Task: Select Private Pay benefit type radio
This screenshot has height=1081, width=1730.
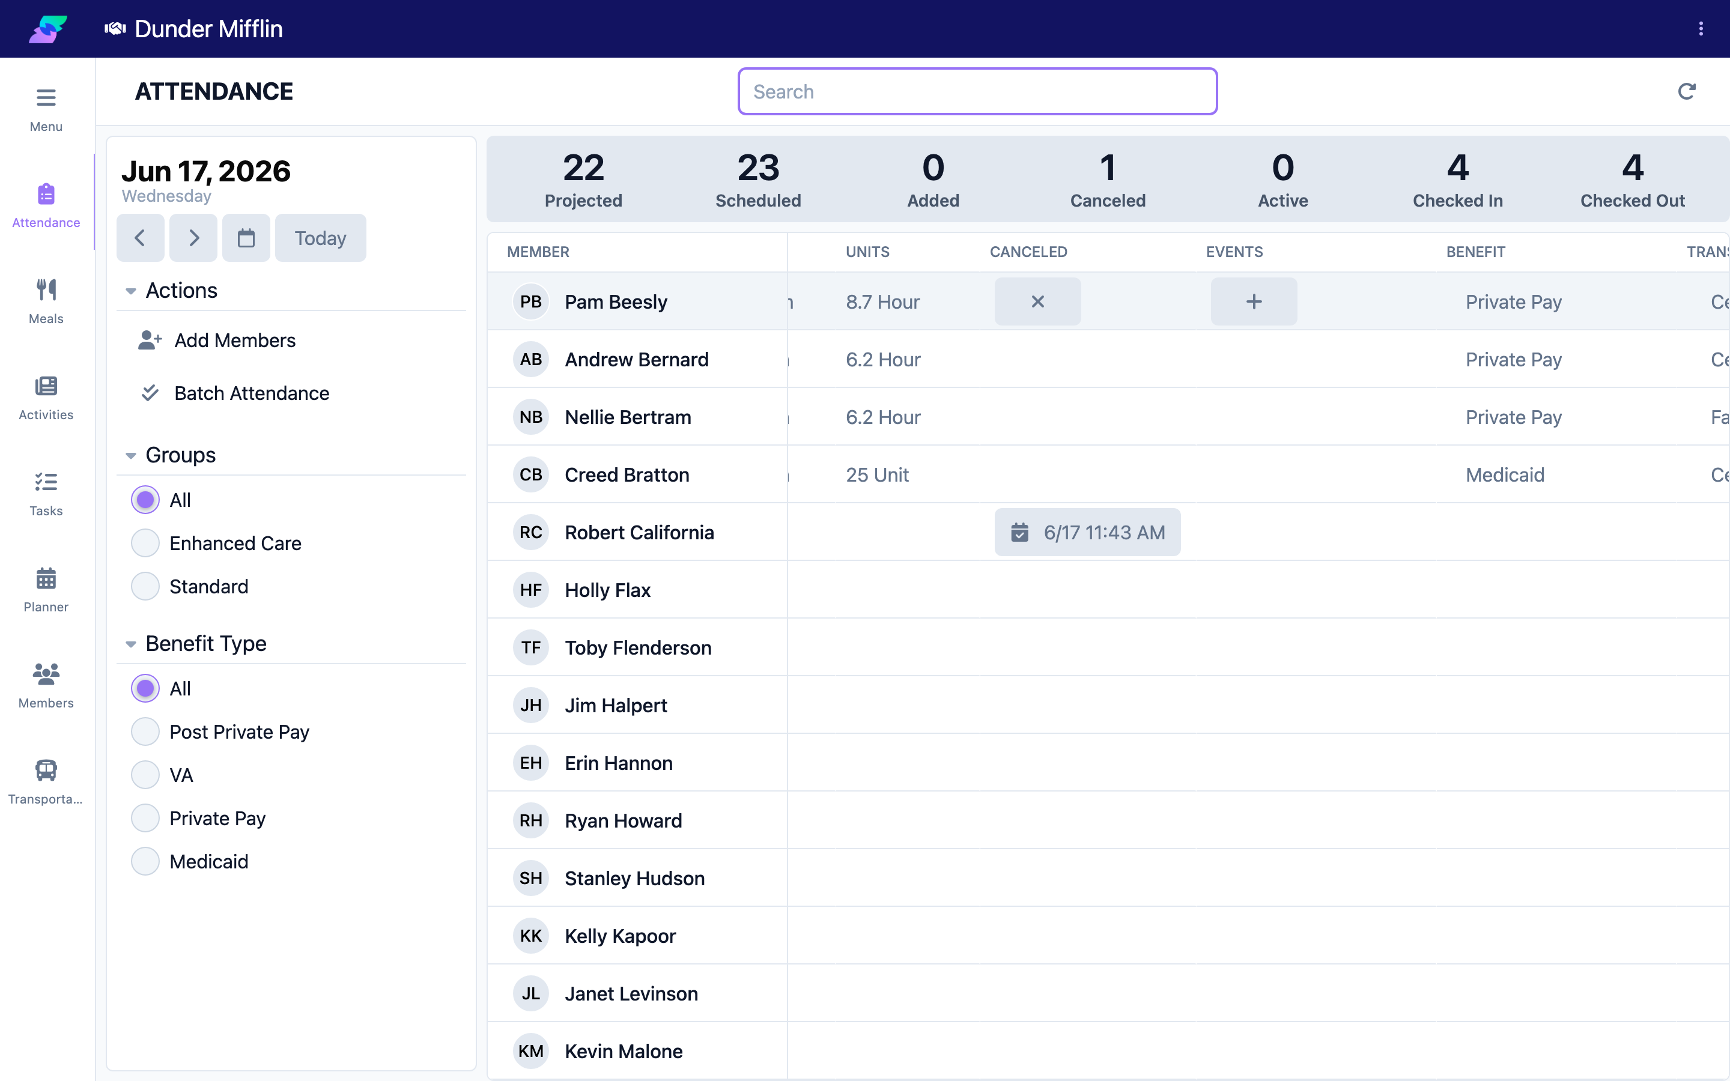Action: [145, 818]
